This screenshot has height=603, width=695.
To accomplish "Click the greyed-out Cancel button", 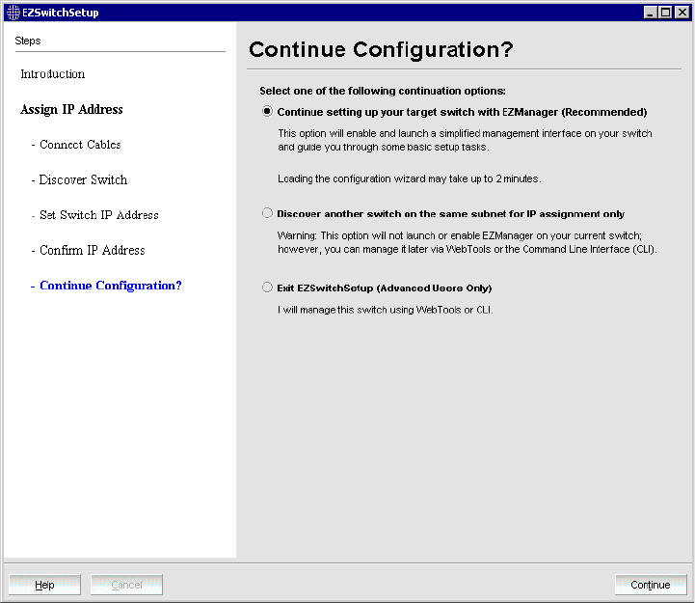I will tap(126, 585).
